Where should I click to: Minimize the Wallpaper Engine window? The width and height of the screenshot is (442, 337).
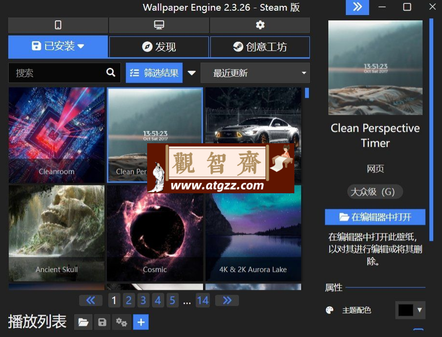pyautogui.click(x=382, y=7)
